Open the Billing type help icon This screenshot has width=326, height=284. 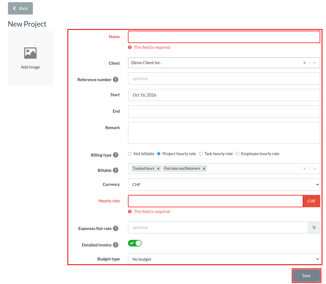point(116,155)
